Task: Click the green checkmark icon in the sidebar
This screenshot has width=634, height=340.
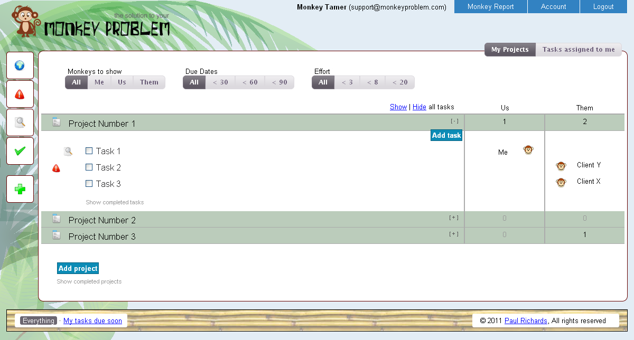Action: coord(20,150)
